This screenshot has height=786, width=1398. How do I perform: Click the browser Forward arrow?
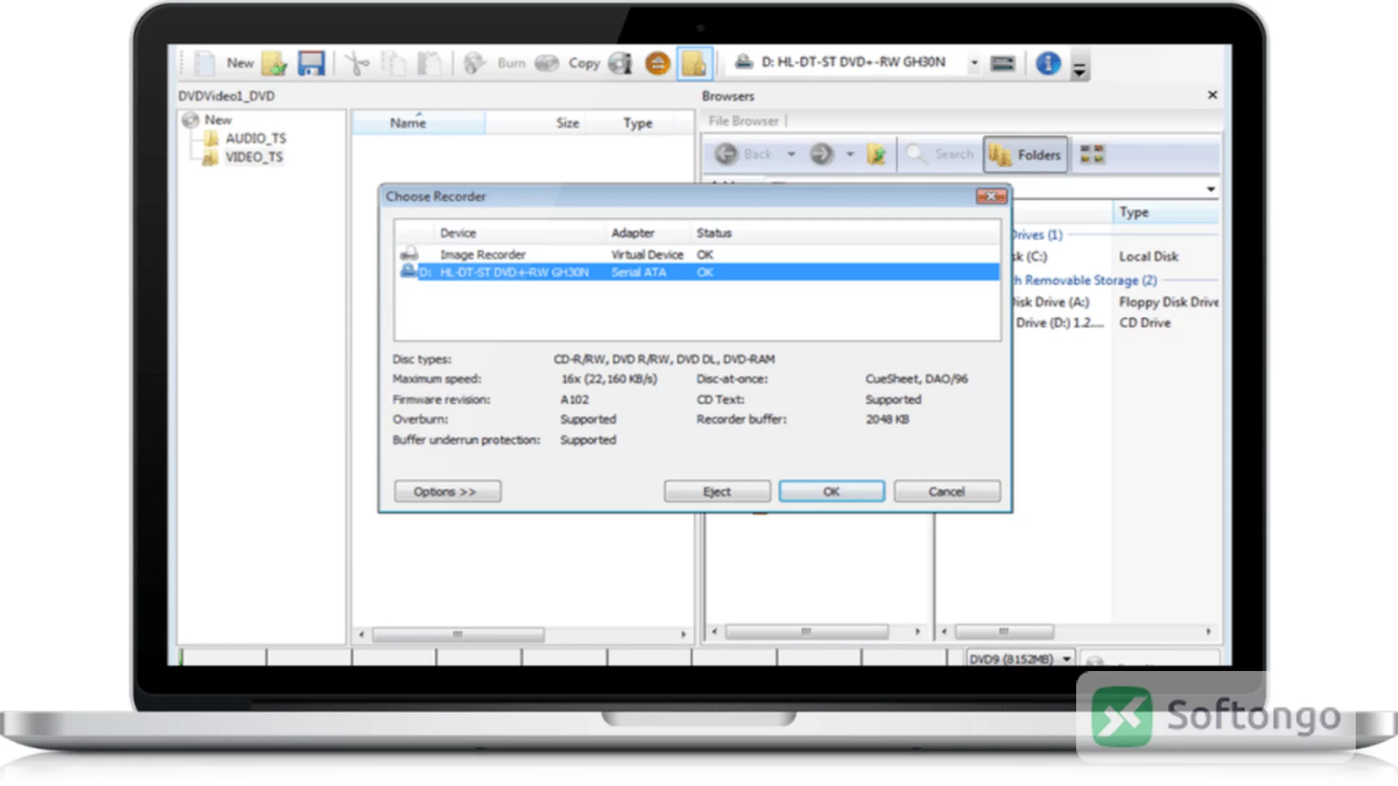pyautogui.click(x=821, y=154)
